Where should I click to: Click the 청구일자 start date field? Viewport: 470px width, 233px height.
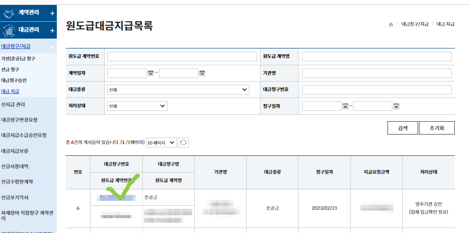tap(322, 106)
